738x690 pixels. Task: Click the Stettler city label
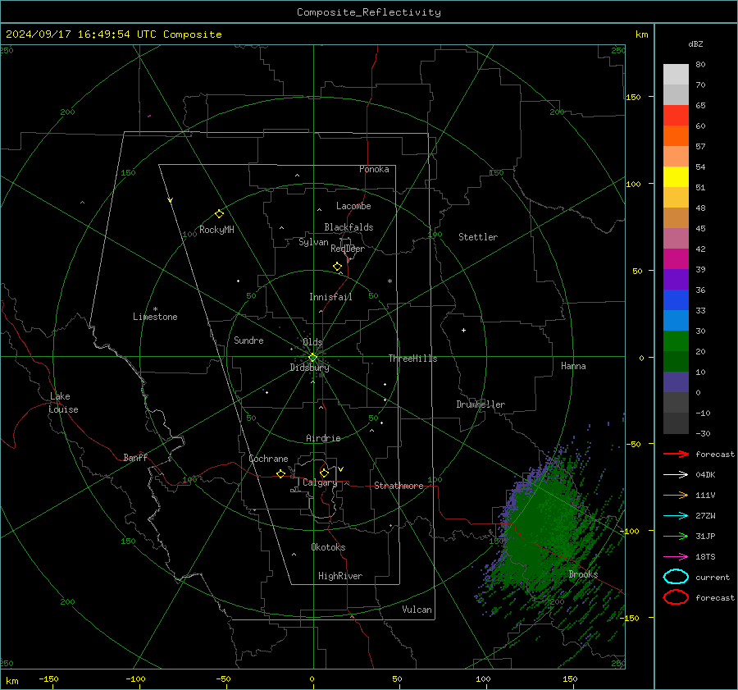pyautogui.click(x=478, y=237)
